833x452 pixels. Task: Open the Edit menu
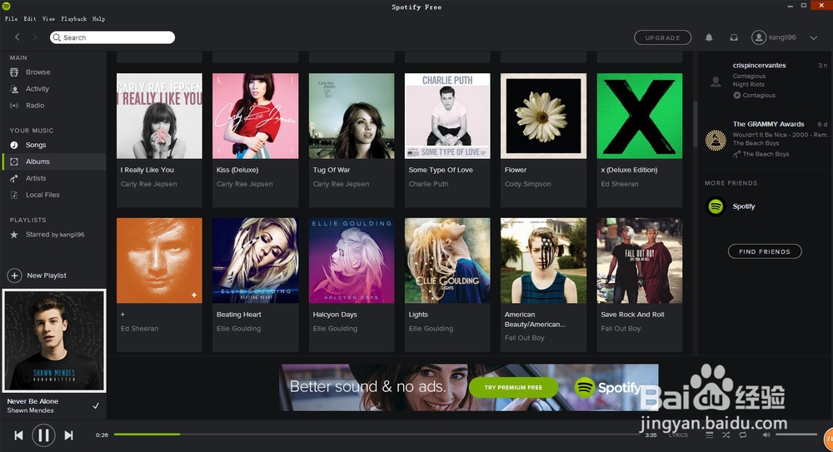point(30,18)
